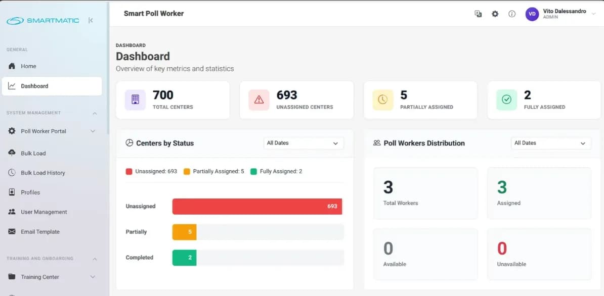
Task: Click the Available workers card
Action: coord(425,254)
